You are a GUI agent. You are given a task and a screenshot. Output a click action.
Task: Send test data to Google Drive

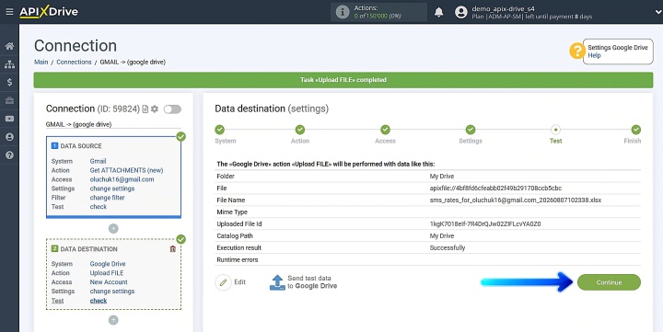tap(303, 282)
